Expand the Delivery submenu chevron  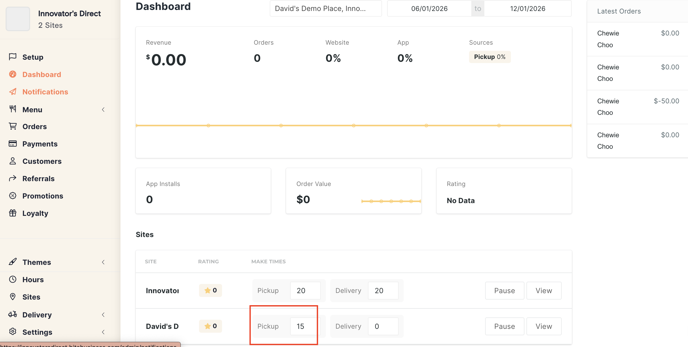[x=103, y=315]
